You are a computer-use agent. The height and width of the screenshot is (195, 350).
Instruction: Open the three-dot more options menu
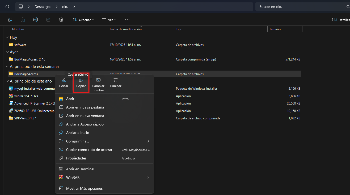[127, 20]
